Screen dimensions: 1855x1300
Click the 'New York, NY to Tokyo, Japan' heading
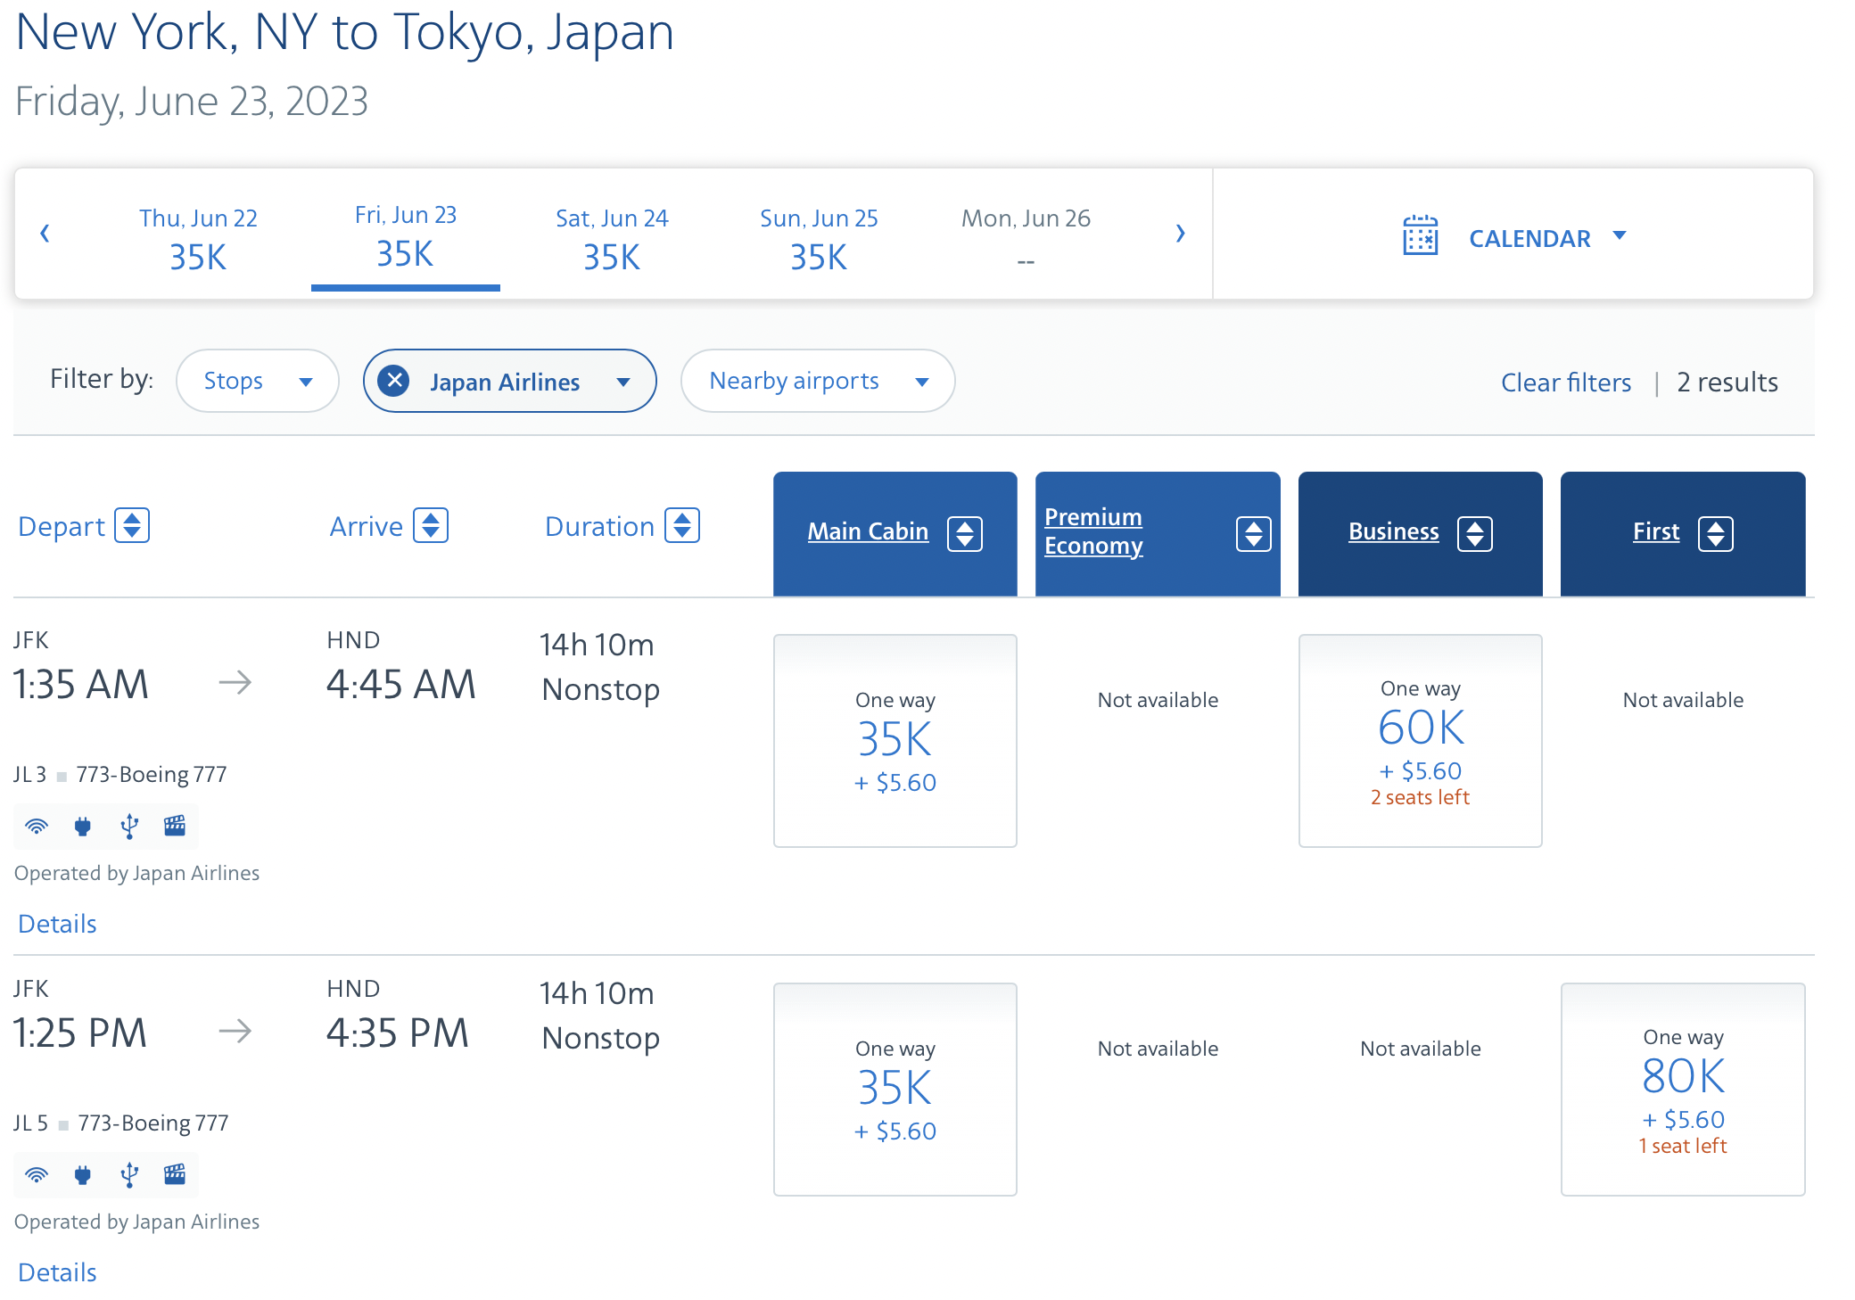(345, 32)
